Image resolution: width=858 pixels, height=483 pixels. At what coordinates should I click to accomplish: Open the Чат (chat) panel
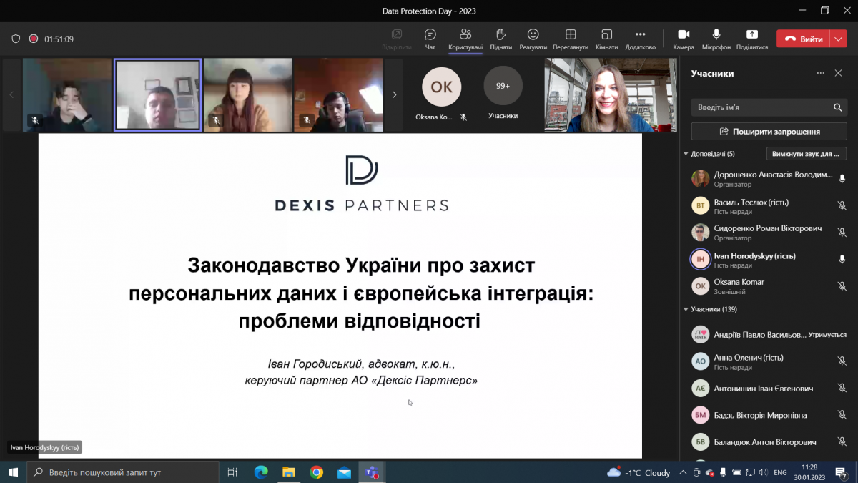[x=430, y=39]
